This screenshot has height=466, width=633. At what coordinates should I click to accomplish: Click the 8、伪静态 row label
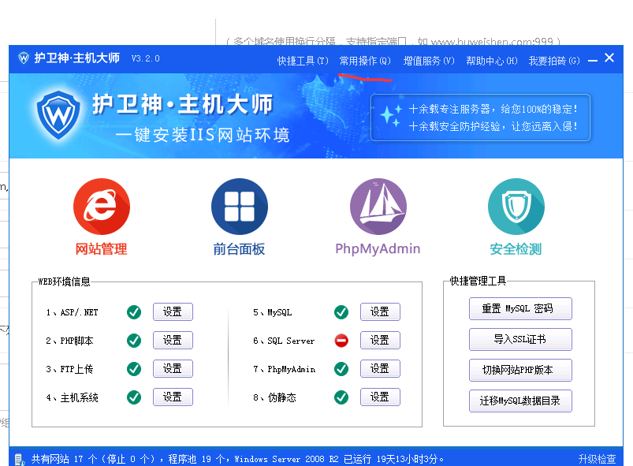pyautogui.click(x=274, y=397)
